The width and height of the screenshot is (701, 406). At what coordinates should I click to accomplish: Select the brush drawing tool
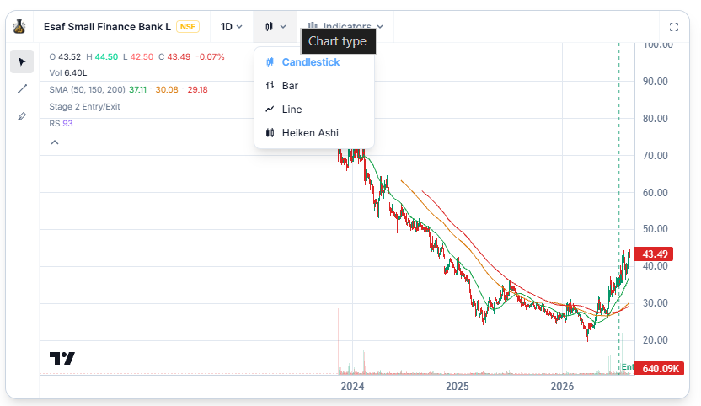(22, 116)
